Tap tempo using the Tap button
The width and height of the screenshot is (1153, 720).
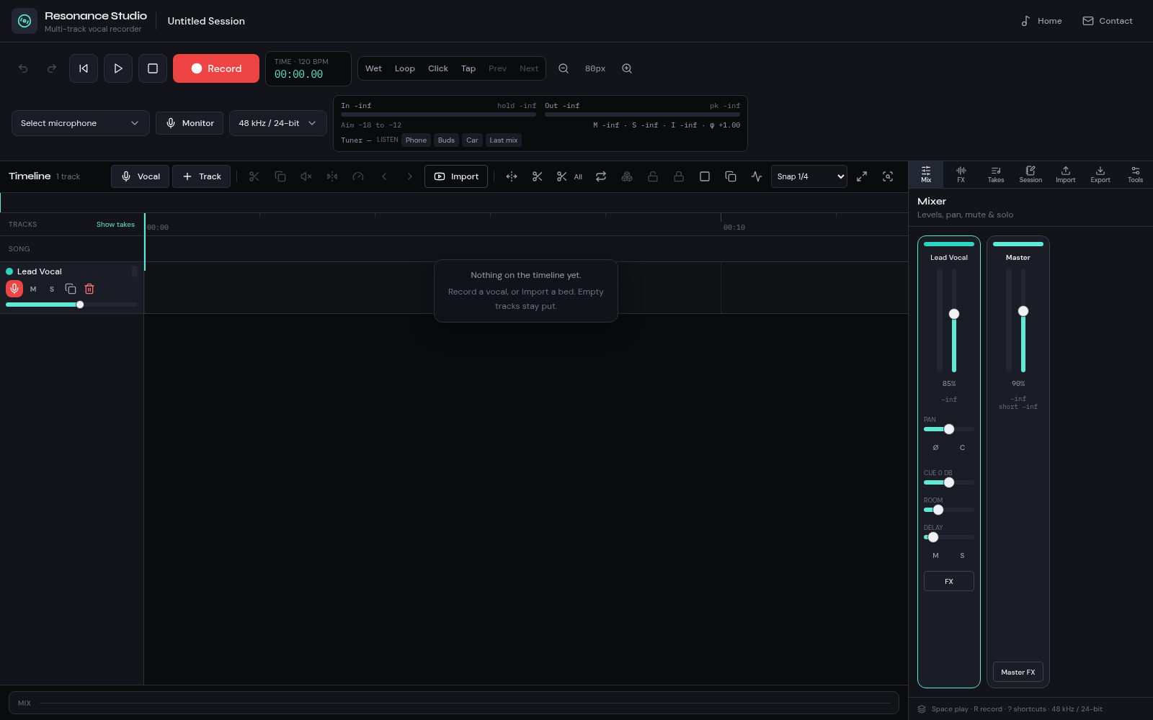click(468, 68)
